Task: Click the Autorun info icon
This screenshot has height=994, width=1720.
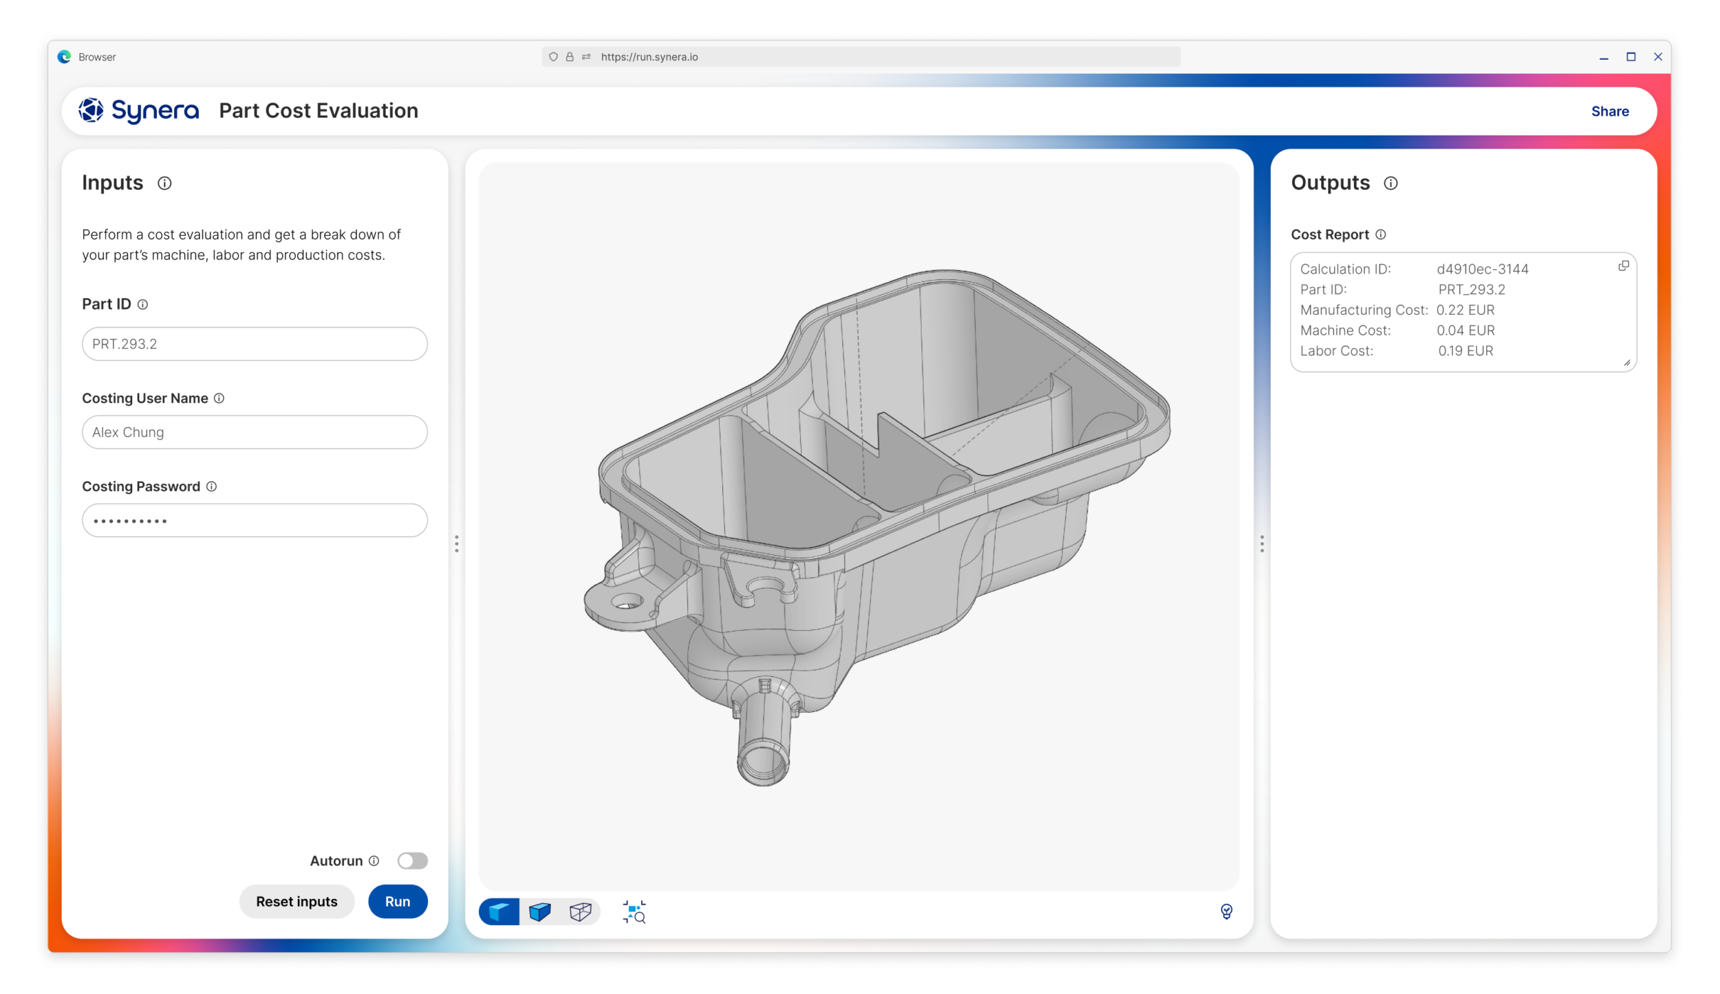Action: 374,861
